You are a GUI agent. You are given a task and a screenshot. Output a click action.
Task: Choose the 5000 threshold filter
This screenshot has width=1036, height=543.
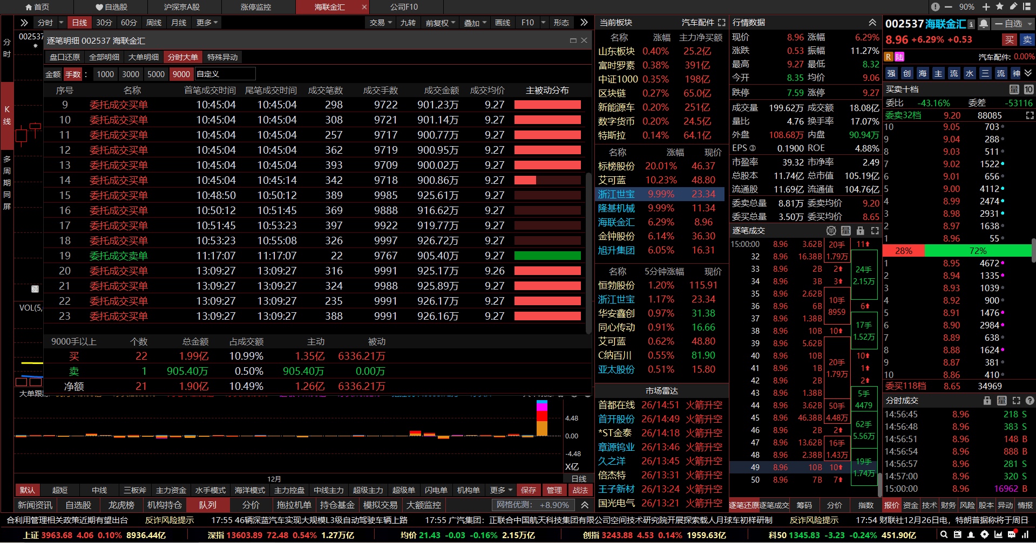[x=156, y=74]
